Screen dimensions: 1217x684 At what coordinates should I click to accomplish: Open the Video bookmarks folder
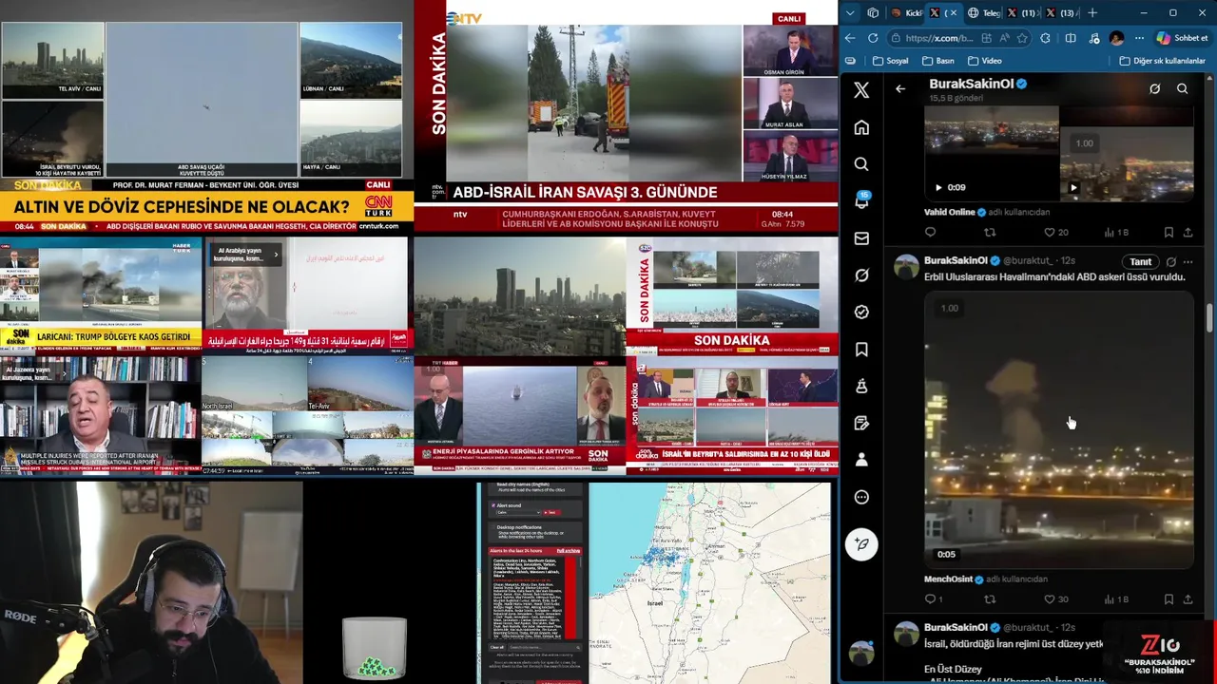coord(985,61)
